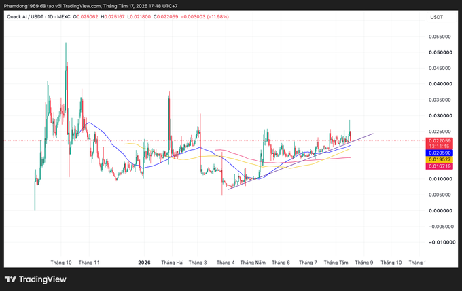Click the USDT currency label

[x=436, y=17]
